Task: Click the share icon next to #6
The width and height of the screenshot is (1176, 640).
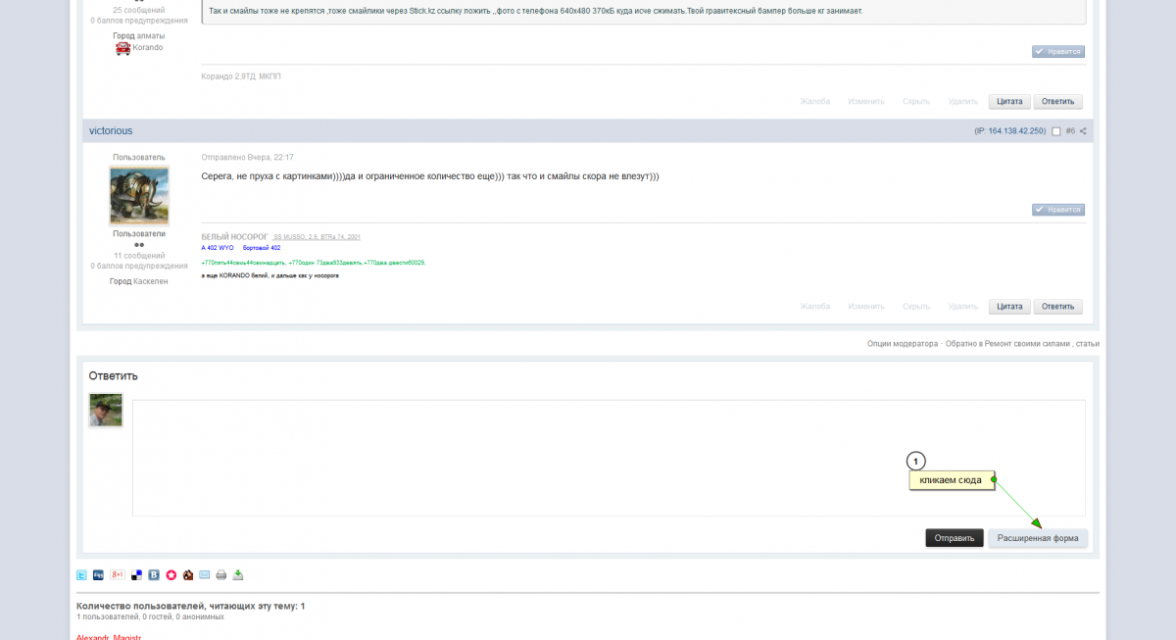Action: point(1083,131)
